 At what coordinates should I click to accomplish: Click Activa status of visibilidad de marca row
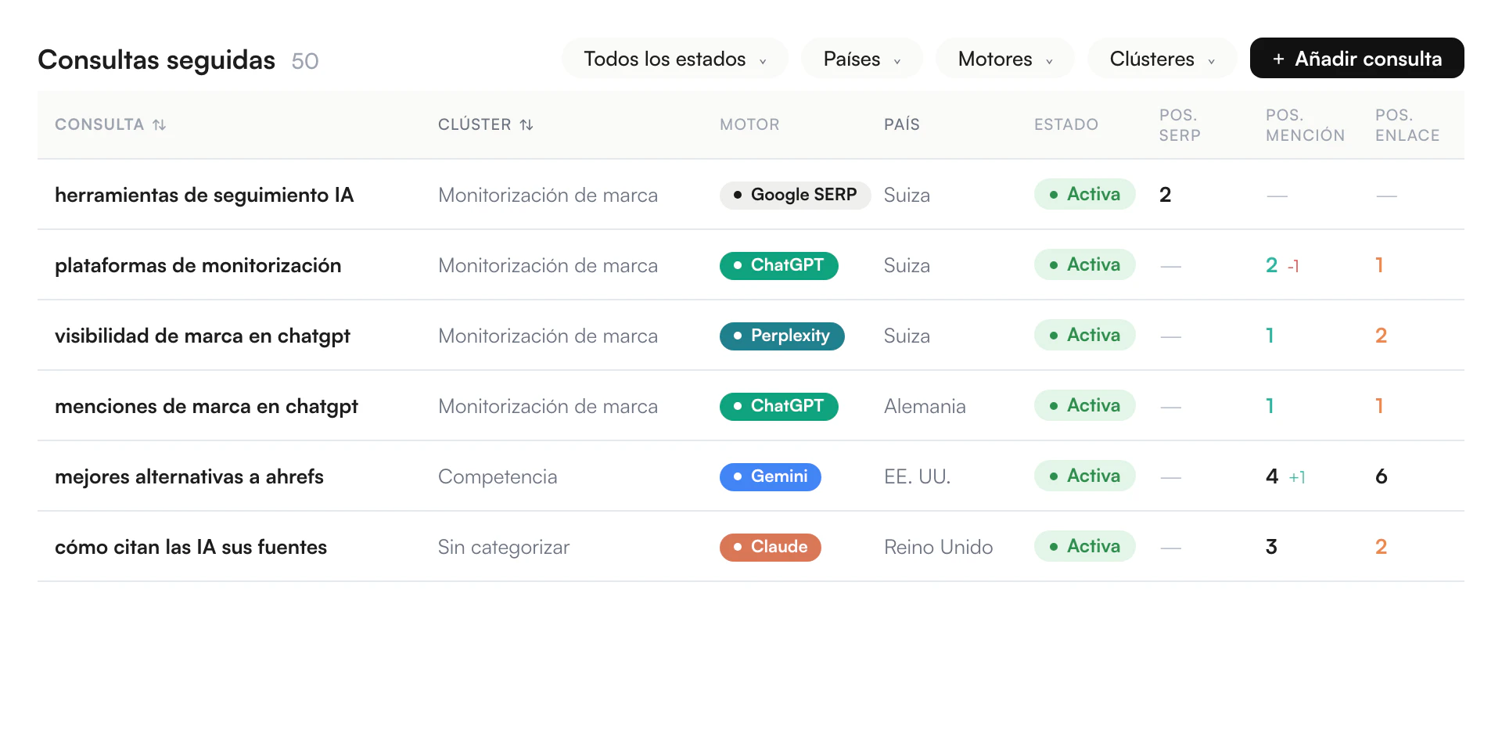(1084, 335)
